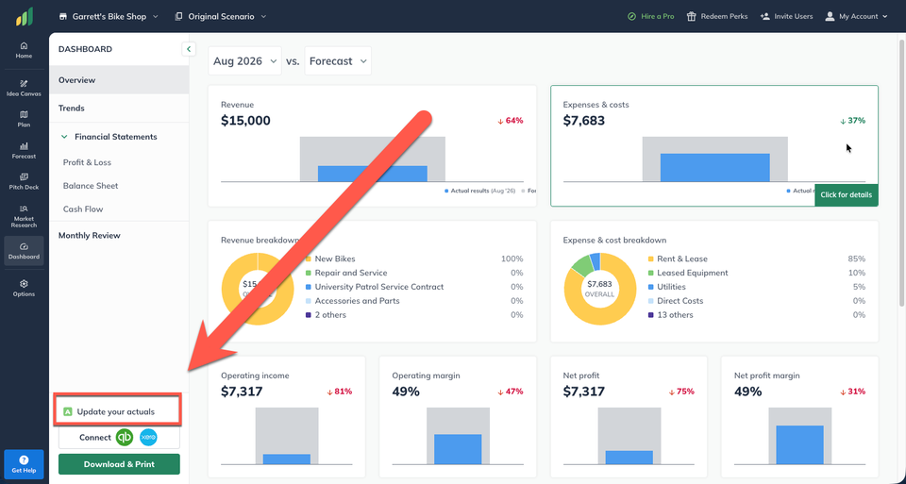Open the Net profit card
Screen dimensions: 906x484
point(629,417)
